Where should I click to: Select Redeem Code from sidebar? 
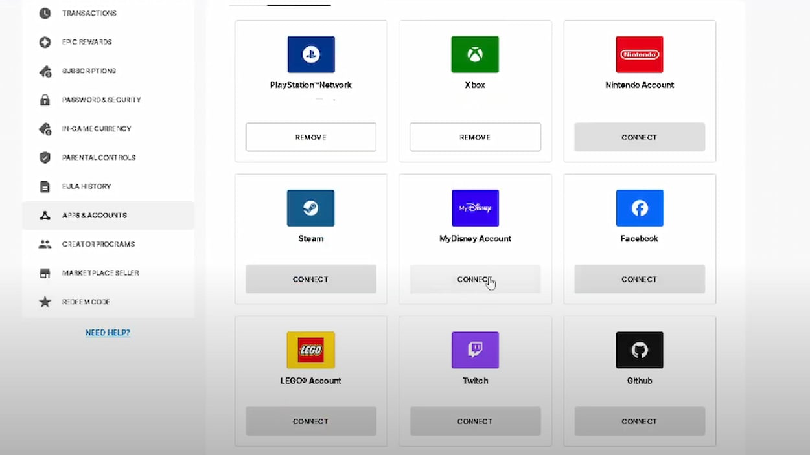[x=86, y=302]
